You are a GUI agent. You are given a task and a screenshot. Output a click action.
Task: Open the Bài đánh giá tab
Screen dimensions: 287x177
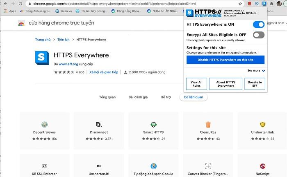point(138,97)
